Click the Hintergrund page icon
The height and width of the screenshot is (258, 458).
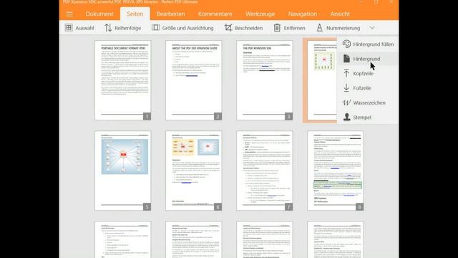[346, 59]
